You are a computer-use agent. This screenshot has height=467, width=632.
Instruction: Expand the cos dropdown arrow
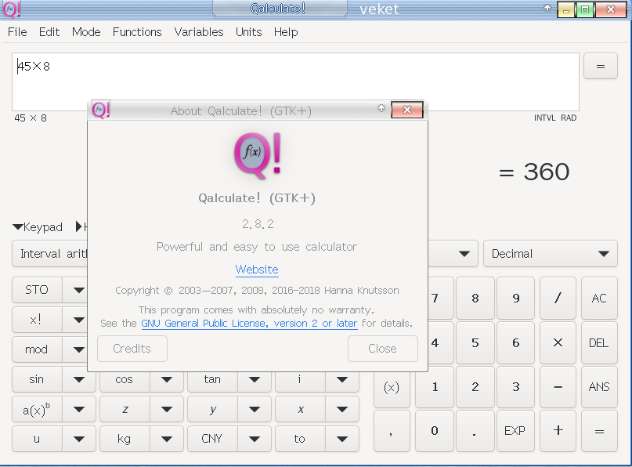tap(167, 379)
